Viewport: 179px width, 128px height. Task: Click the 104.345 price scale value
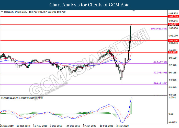(173, 21)
